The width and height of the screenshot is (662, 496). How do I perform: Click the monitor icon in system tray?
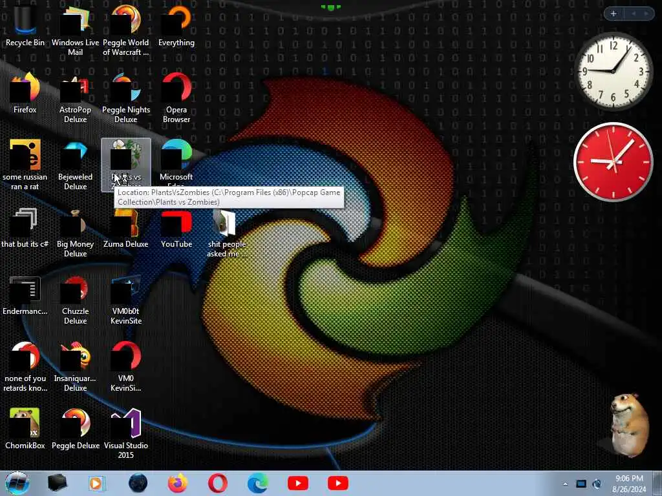pyautogui.click(x=581, y=484)
